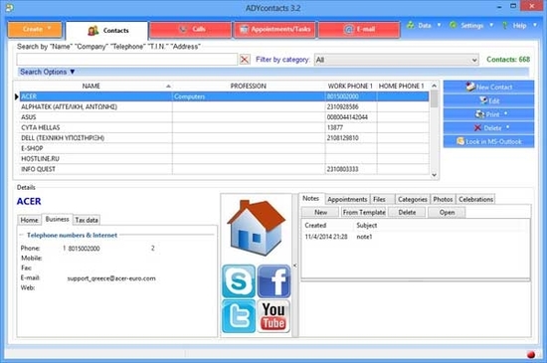Open the Facebook icon for ACER
Screen dimensions: 547x363
273,281
